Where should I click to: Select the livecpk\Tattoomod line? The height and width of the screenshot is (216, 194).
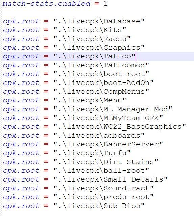pyautogui.click(x=76, y=65)
